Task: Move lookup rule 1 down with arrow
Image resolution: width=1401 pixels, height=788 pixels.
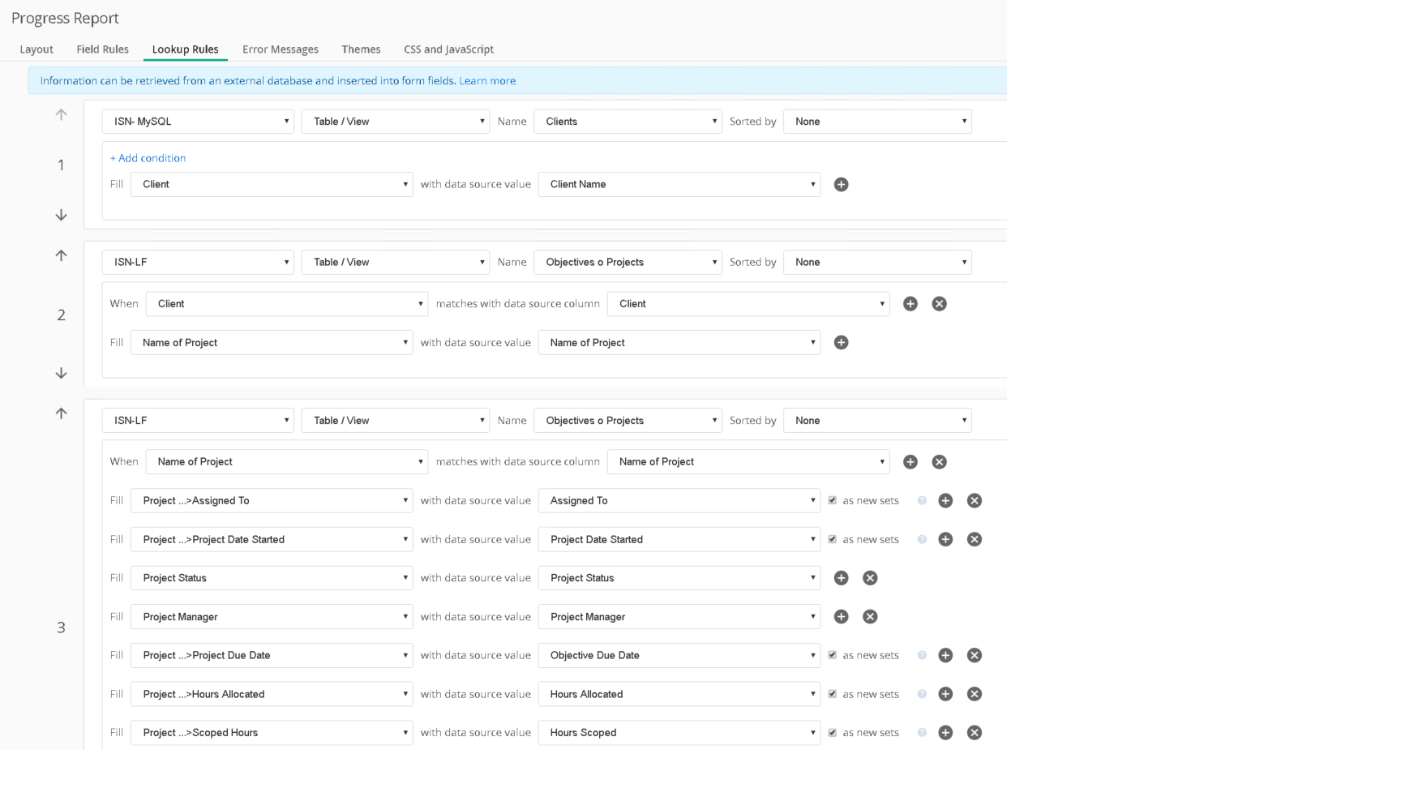Action: point(61,215)
